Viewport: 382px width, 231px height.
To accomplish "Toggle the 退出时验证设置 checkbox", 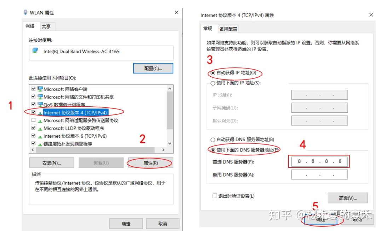I will 215,196.
